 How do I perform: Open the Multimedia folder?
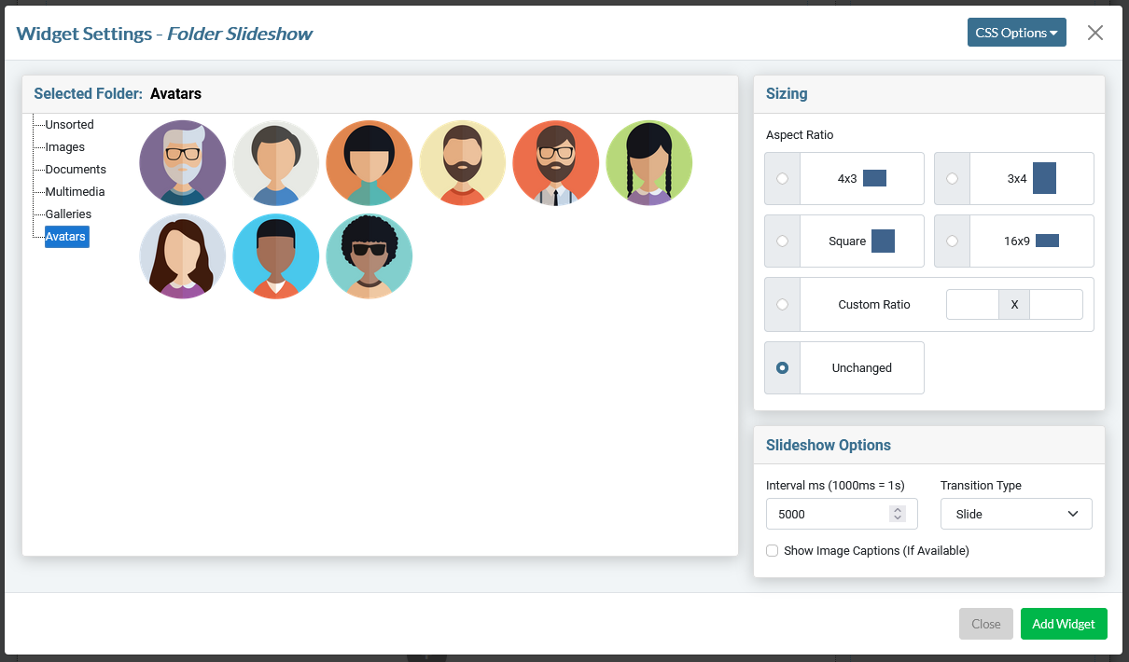click(x=75, y=192)
